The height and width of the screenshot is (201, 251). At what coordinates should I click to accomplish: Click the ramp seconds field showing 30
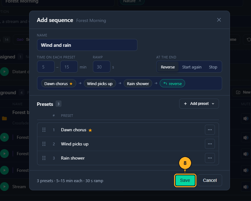click(101, 67)
